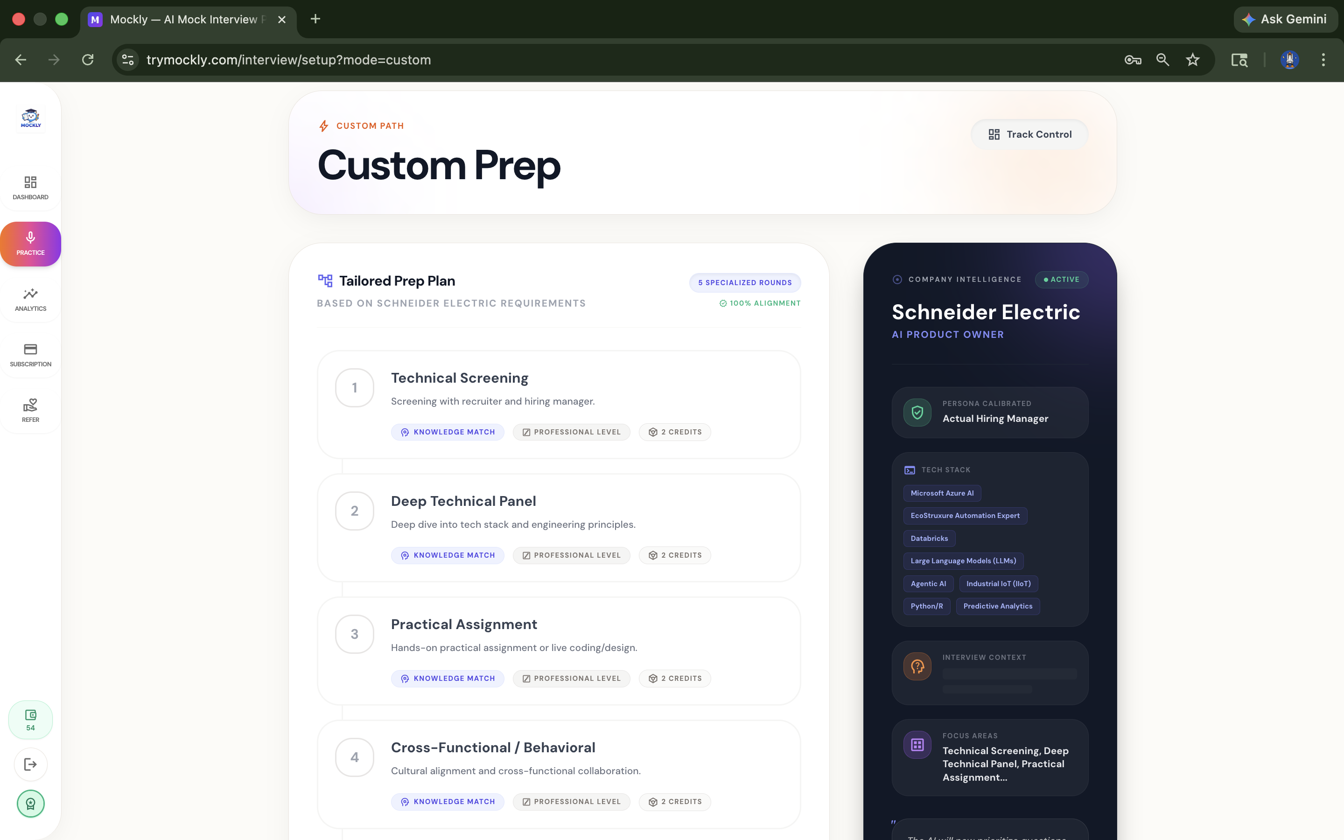1344x840 pixels.
Task: Open the Dashboard sidebar item
Action: 30,188
